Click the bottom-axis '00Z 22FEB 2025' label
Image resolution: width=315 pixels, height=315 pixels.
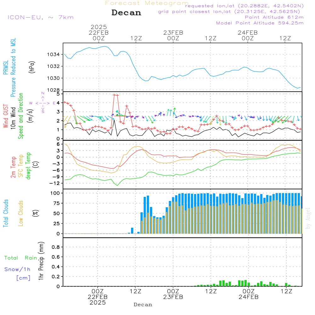coord(98,297)
